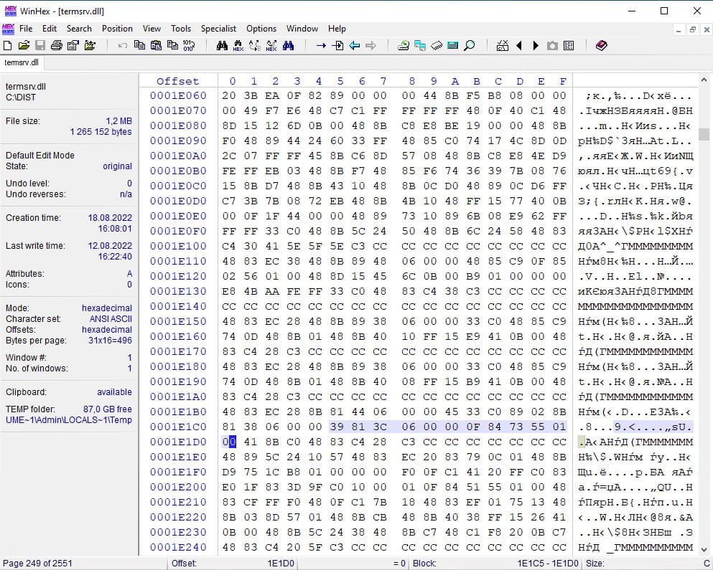Click the Undo arrow icon

tap(122, 45)
